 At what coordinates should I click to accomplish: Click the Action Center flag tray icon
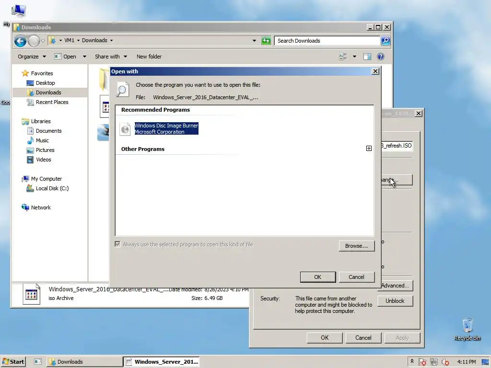(x=422, y=362)
